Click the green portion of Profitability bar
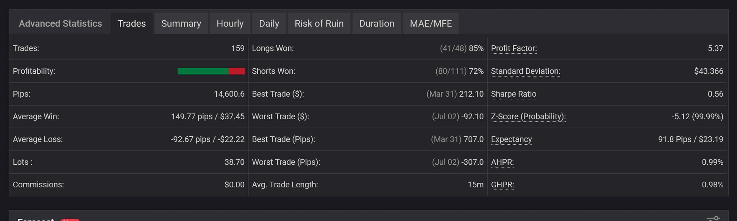This screenshot has width=737, height=221. (x=203, y=71)
